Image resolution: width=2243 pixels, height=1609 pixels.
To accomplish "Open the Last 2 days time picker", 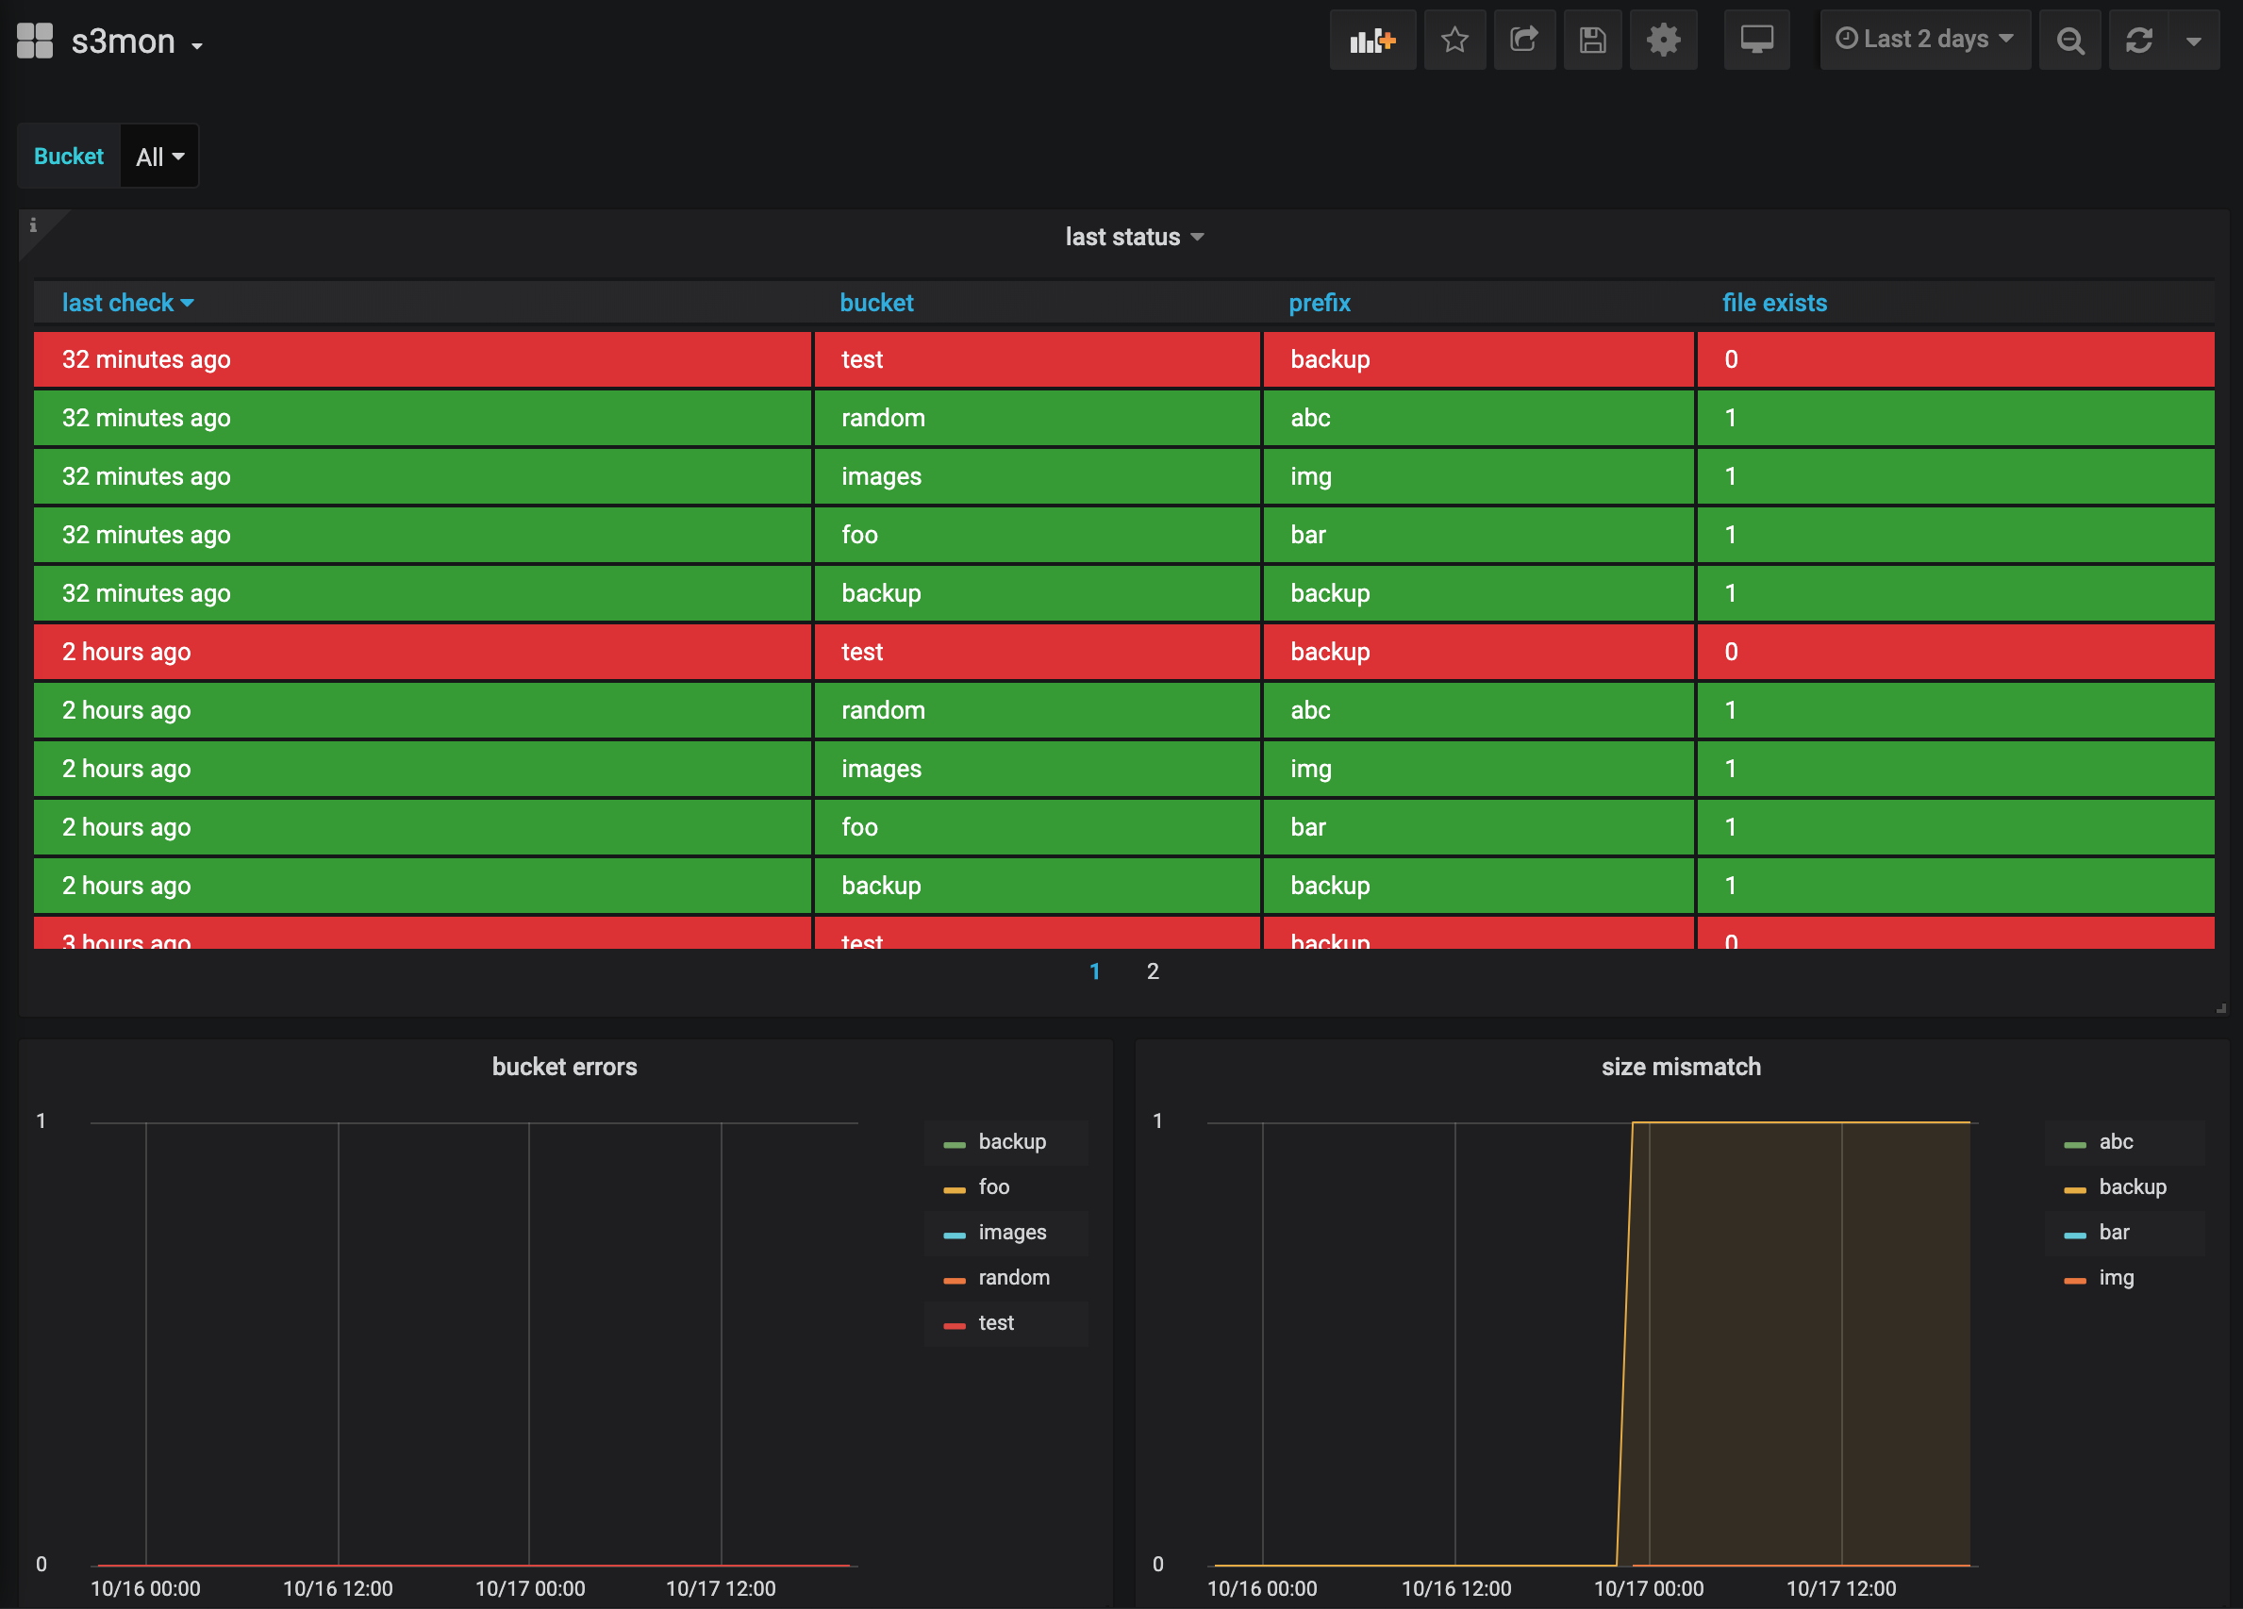I will (x=1924, y=40).
